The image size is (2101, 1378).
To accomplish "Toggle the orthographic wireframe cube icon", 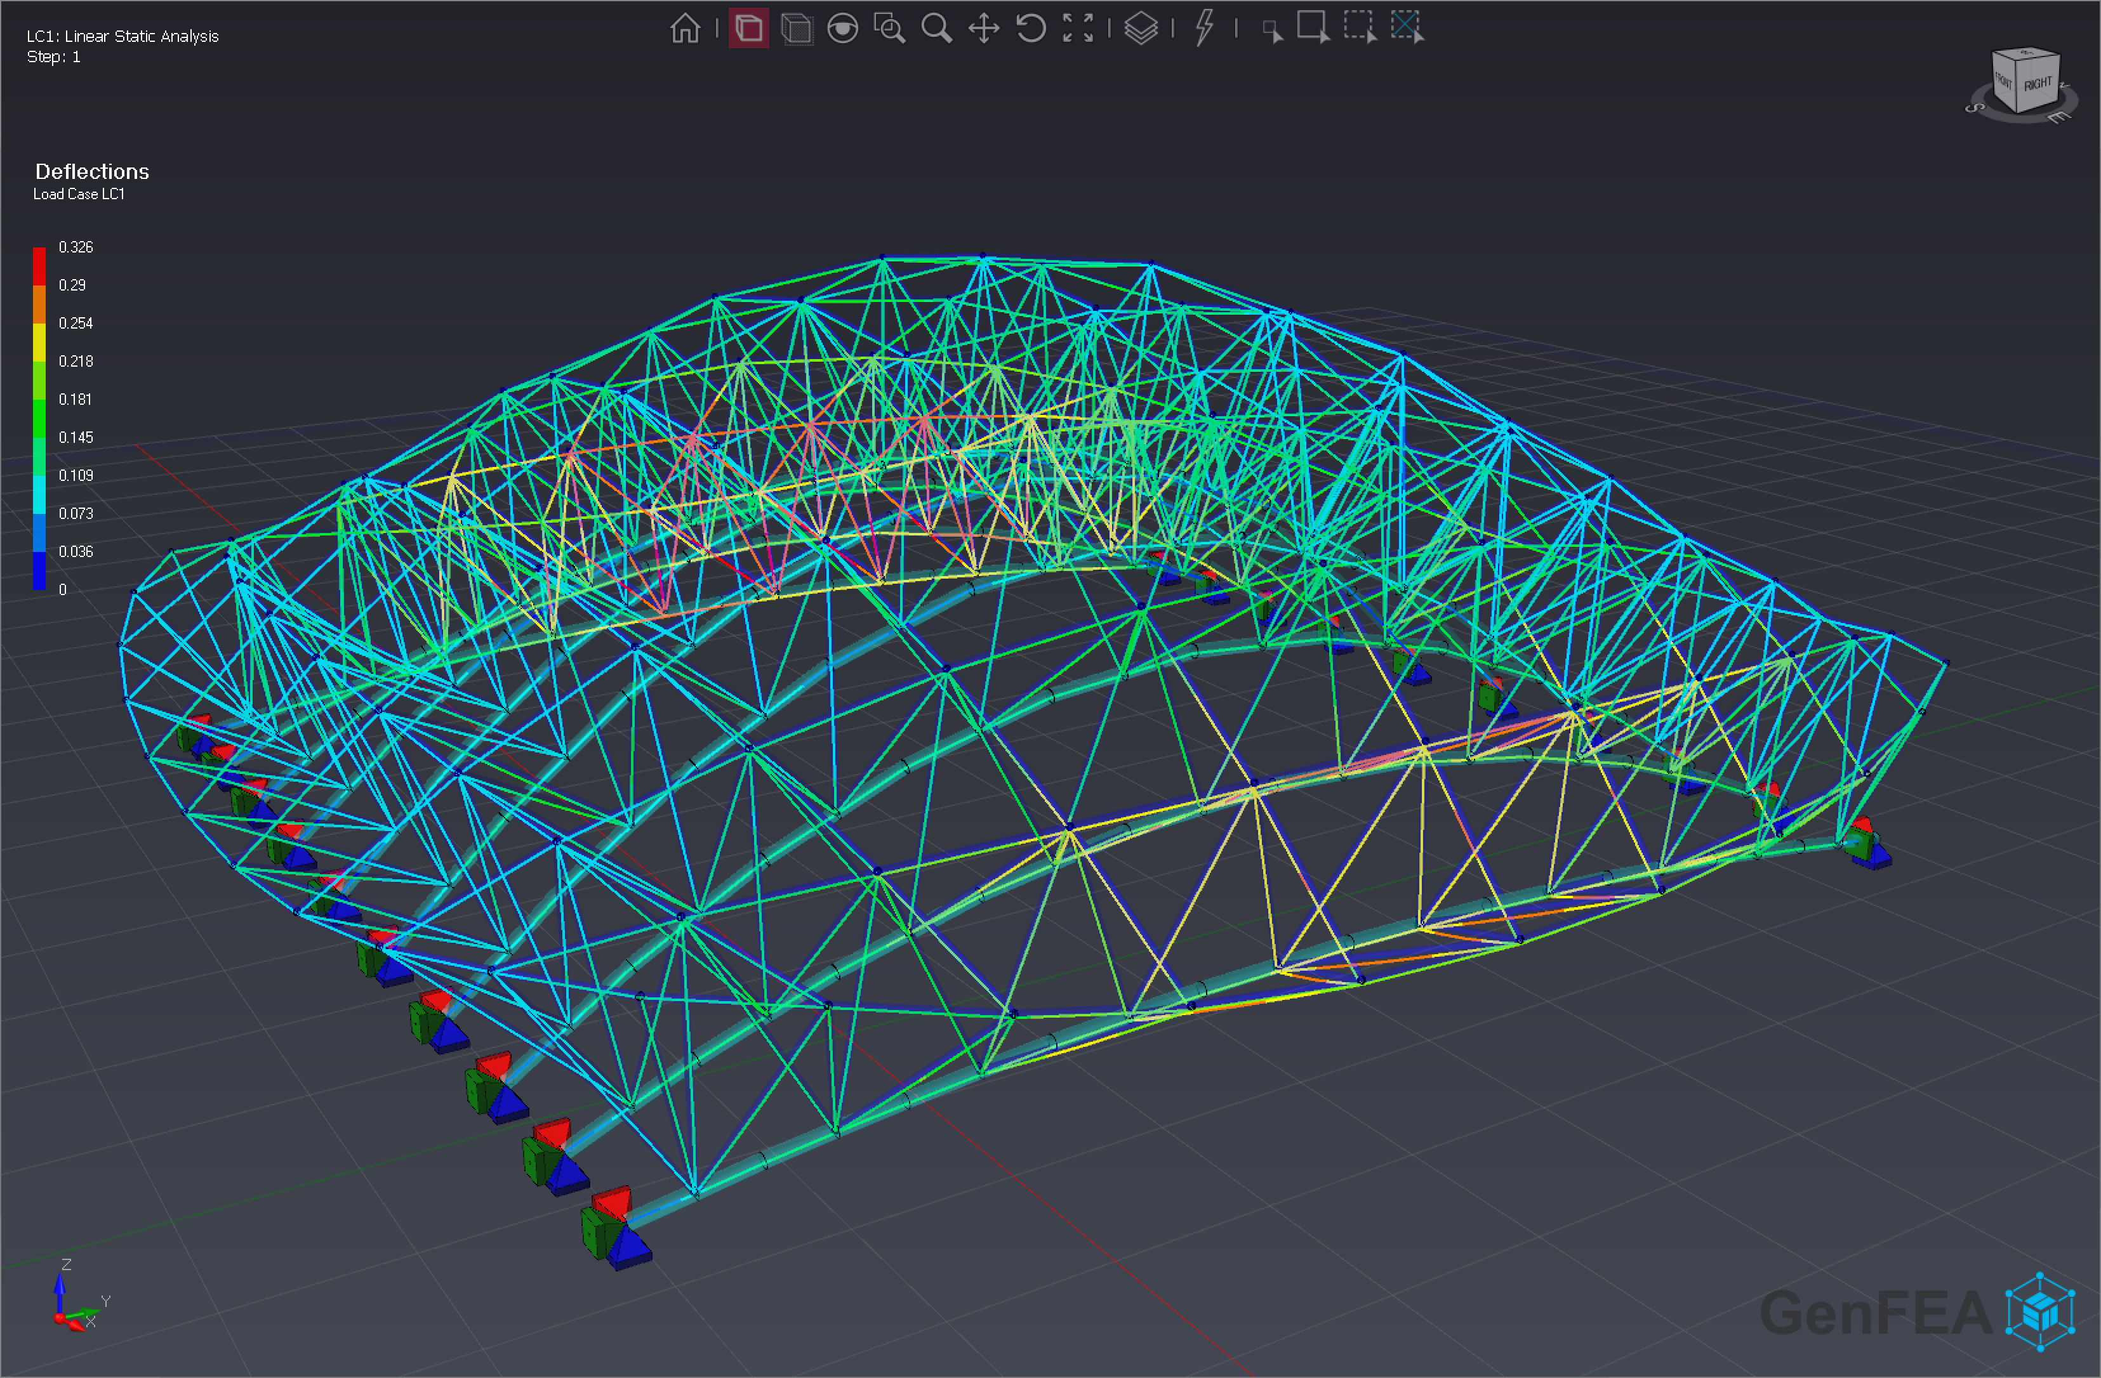I will [796, 28].
